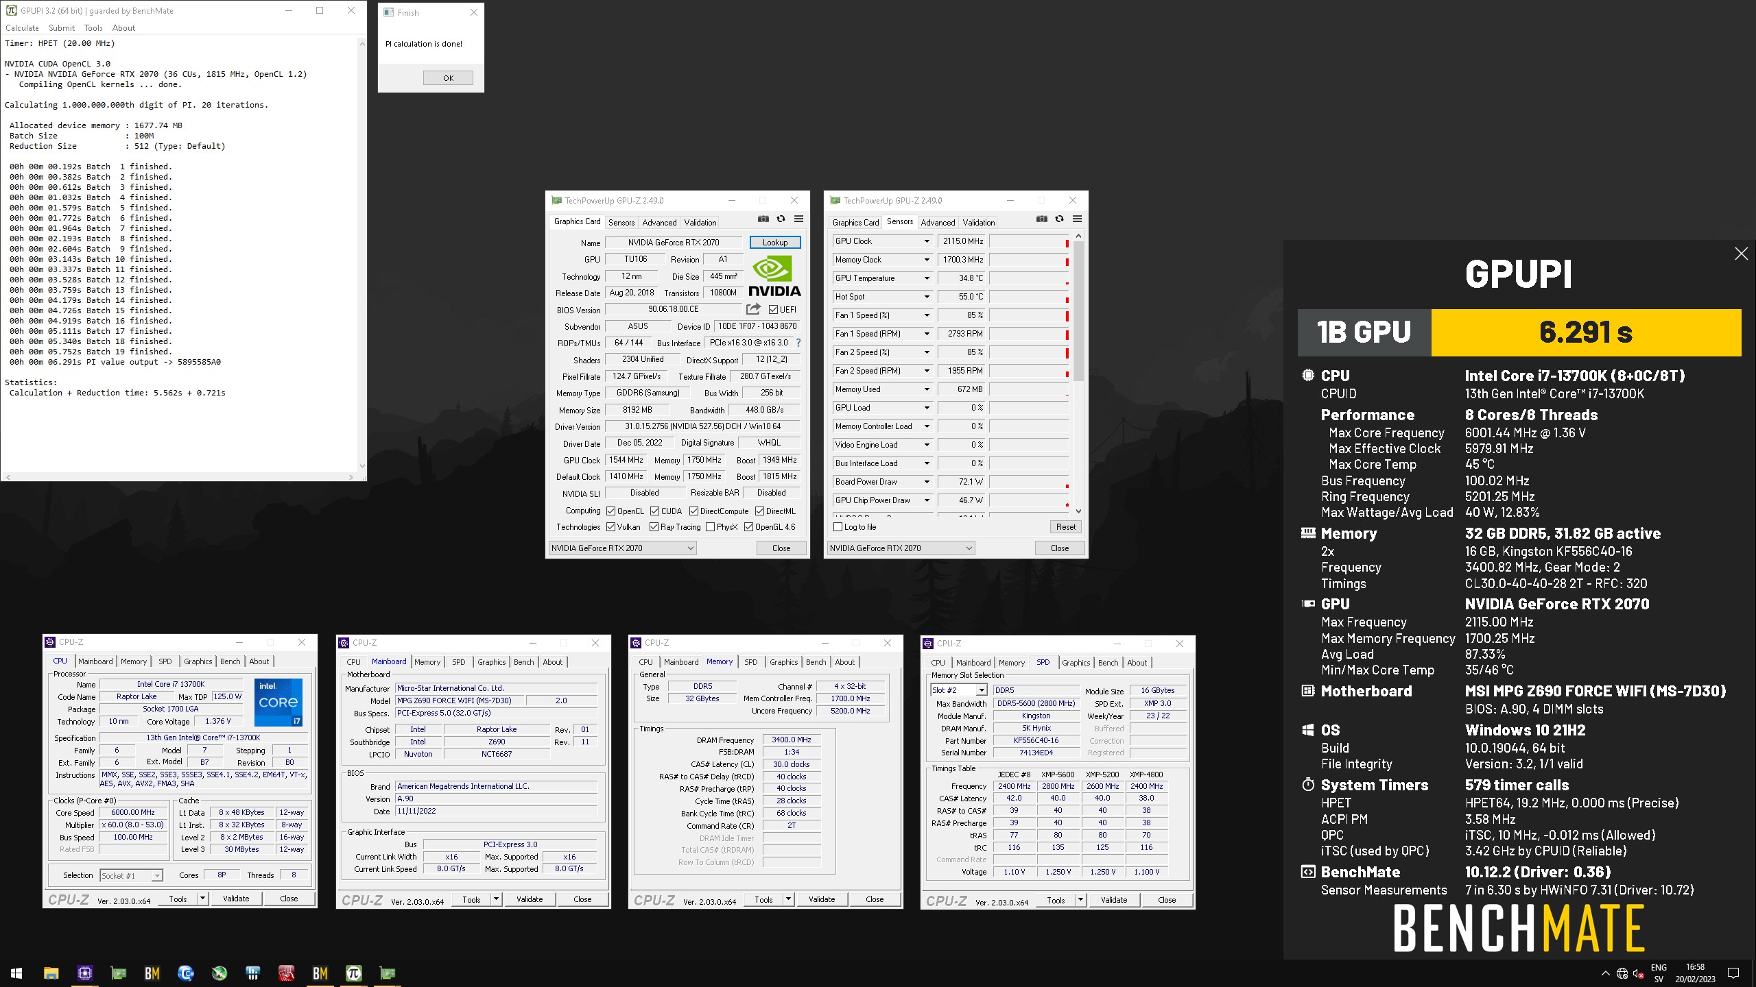Click the GPU-Z Sensors vertical scrollbar thumb

[1078, 310]
